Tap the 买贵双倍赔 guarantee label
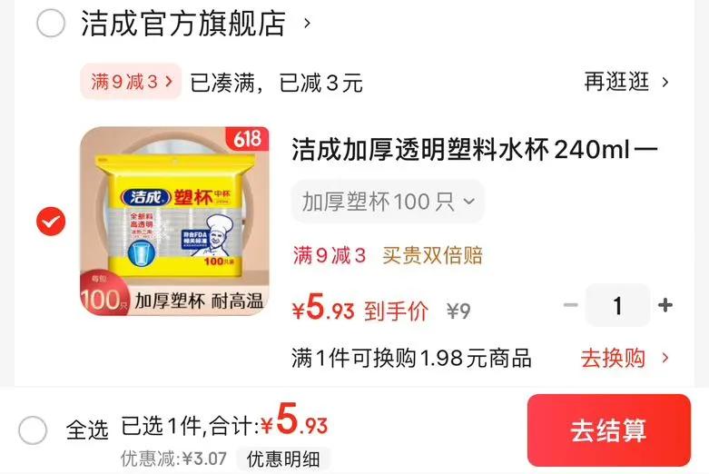This screenshot has width=709, height=474. (432, 255)
